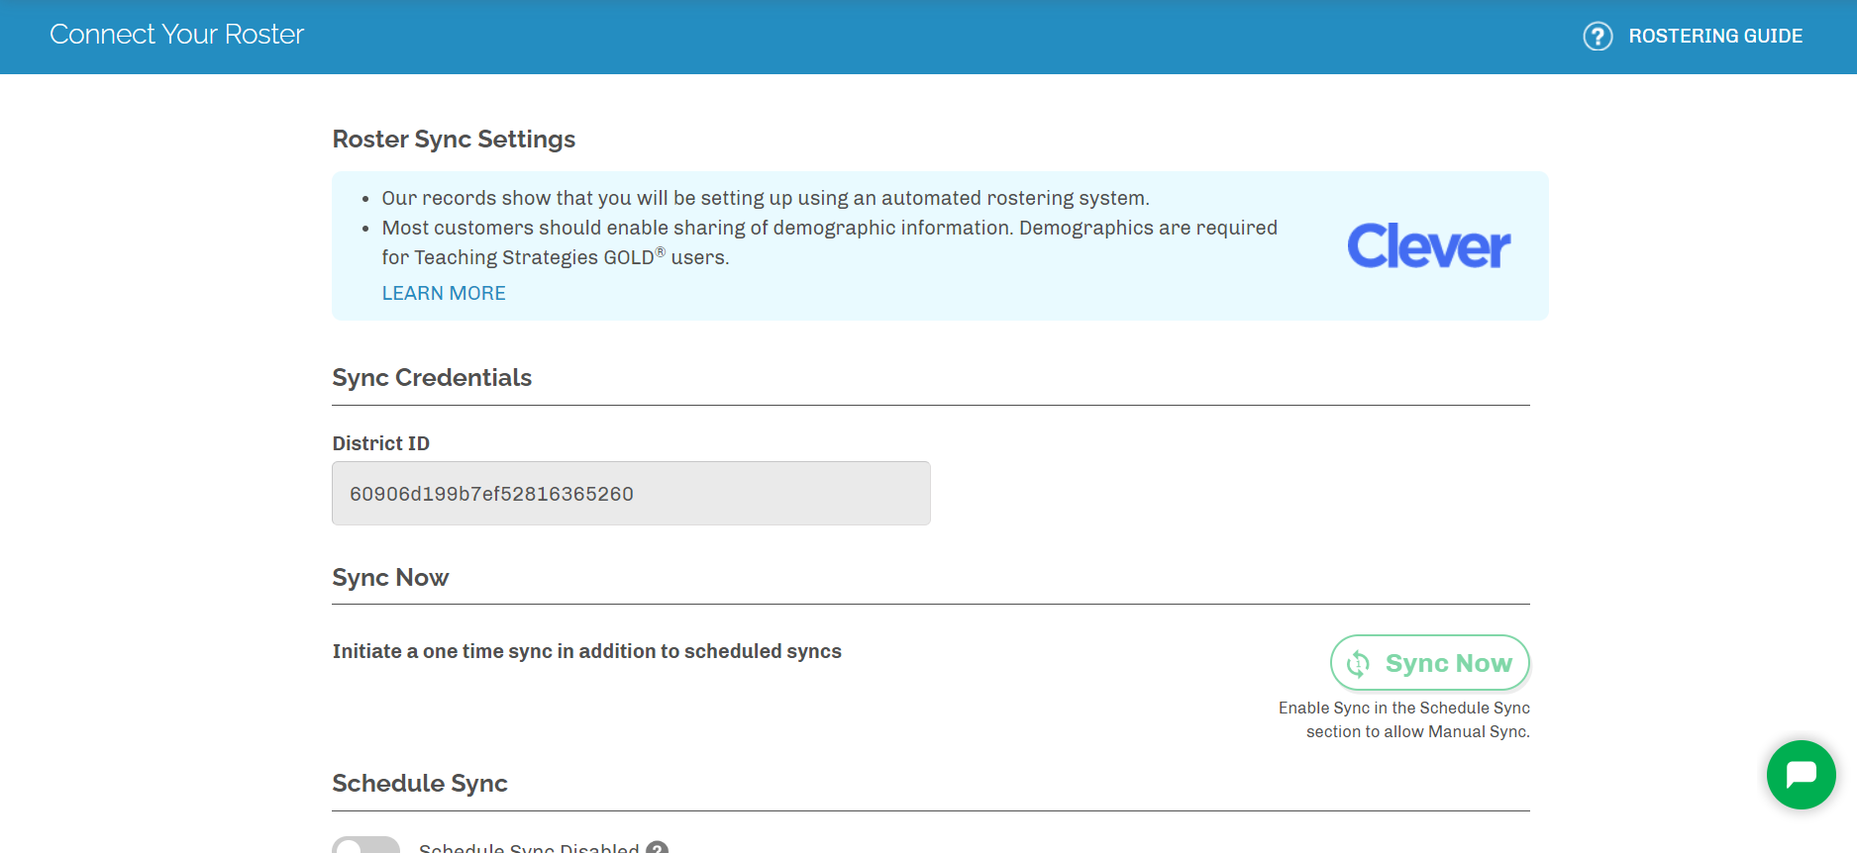1857x853 pixels.
Task: Click the Sync Now section heading
Action: [x=390, y=578]
